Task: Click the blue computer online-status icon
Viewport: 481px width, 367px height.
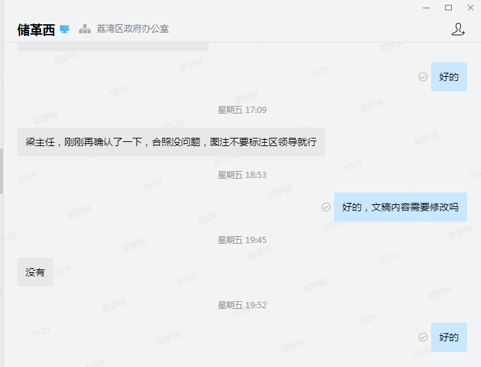Action: coord(64,29)
